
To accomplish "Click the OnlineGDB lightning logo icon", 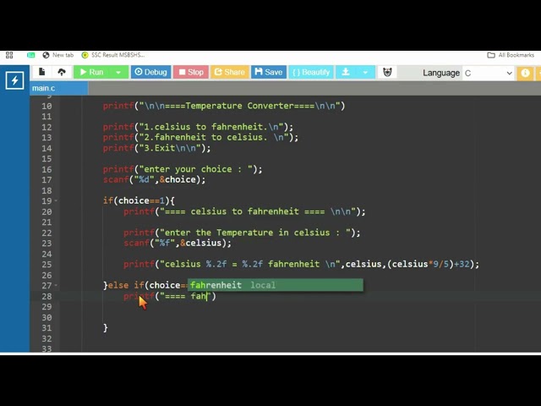I will coord(14,80).
